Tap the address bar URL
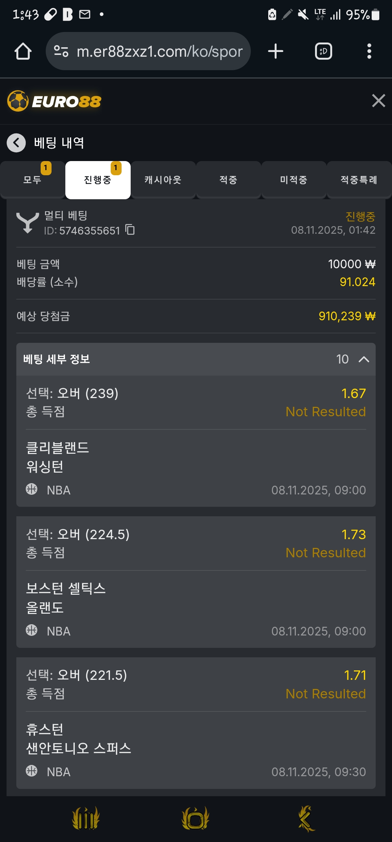This screenshot has width=392, height=842. pos(160,52)
